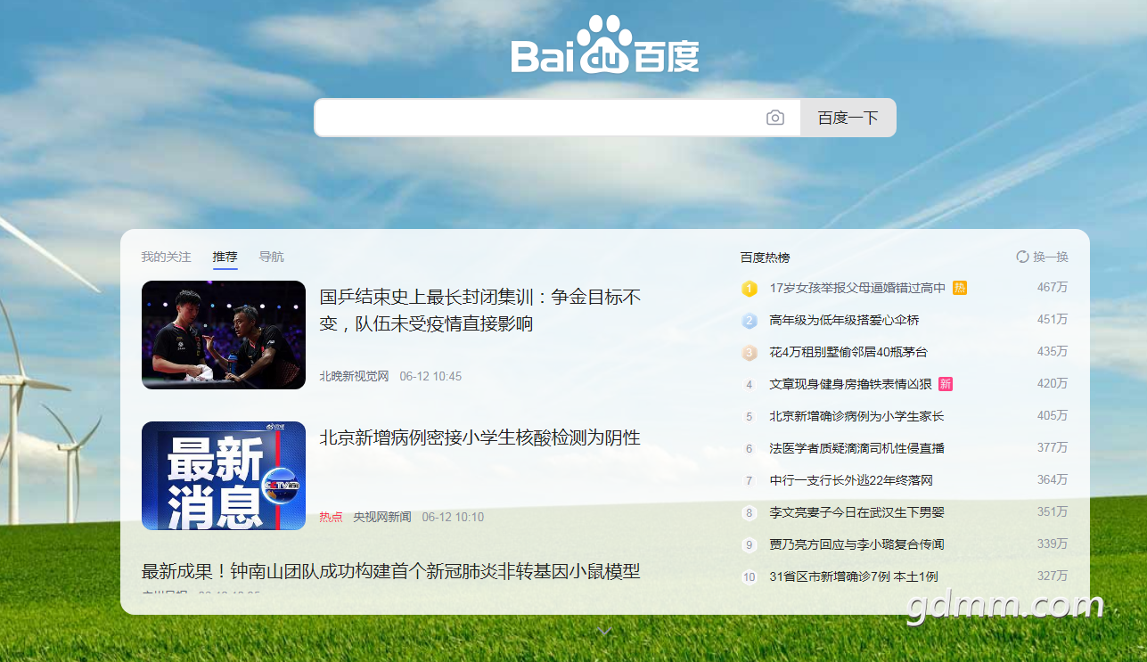Image resolution: width=1147 pixels, height=662 pixels.
Task: Open hot topic 中行一支行长外逃22年终落网
Action: (x=851, y=480)
